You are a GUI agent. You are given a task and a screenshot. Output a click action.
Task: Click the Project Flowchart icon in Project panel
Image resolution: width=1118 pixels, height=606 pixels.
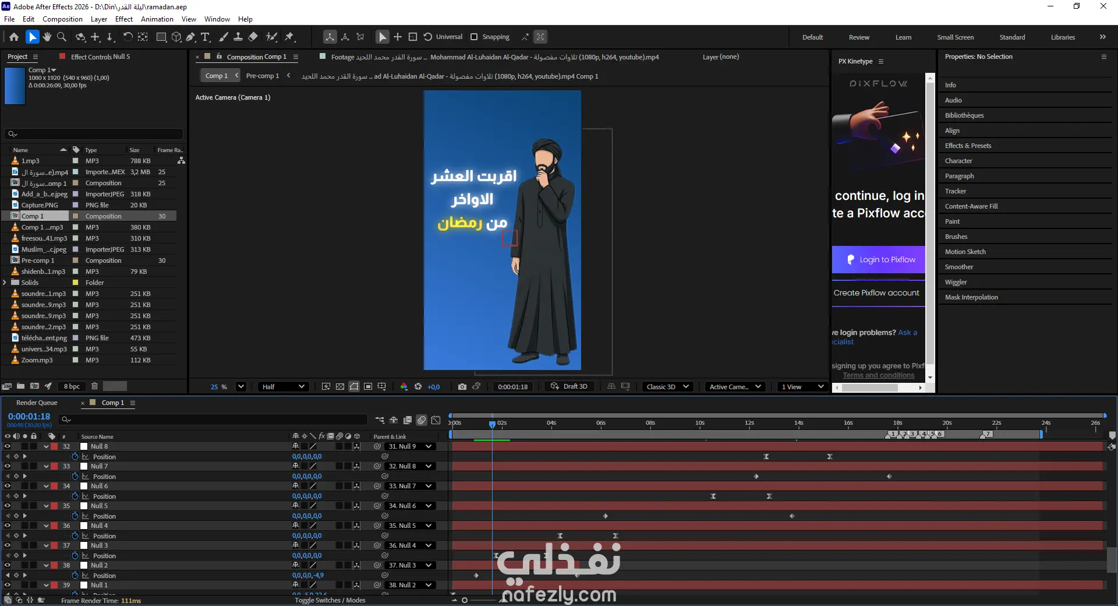tap(181, 160)
